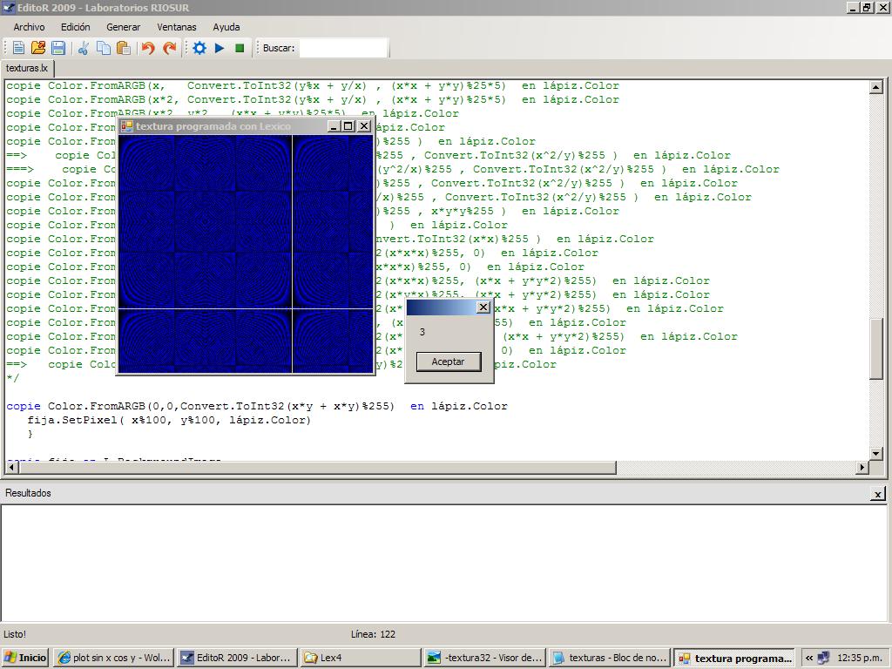The width and height of the screenshot is (892, 669).
Task: Click the New file icon in toolbar
Action: tap(18, 48)
